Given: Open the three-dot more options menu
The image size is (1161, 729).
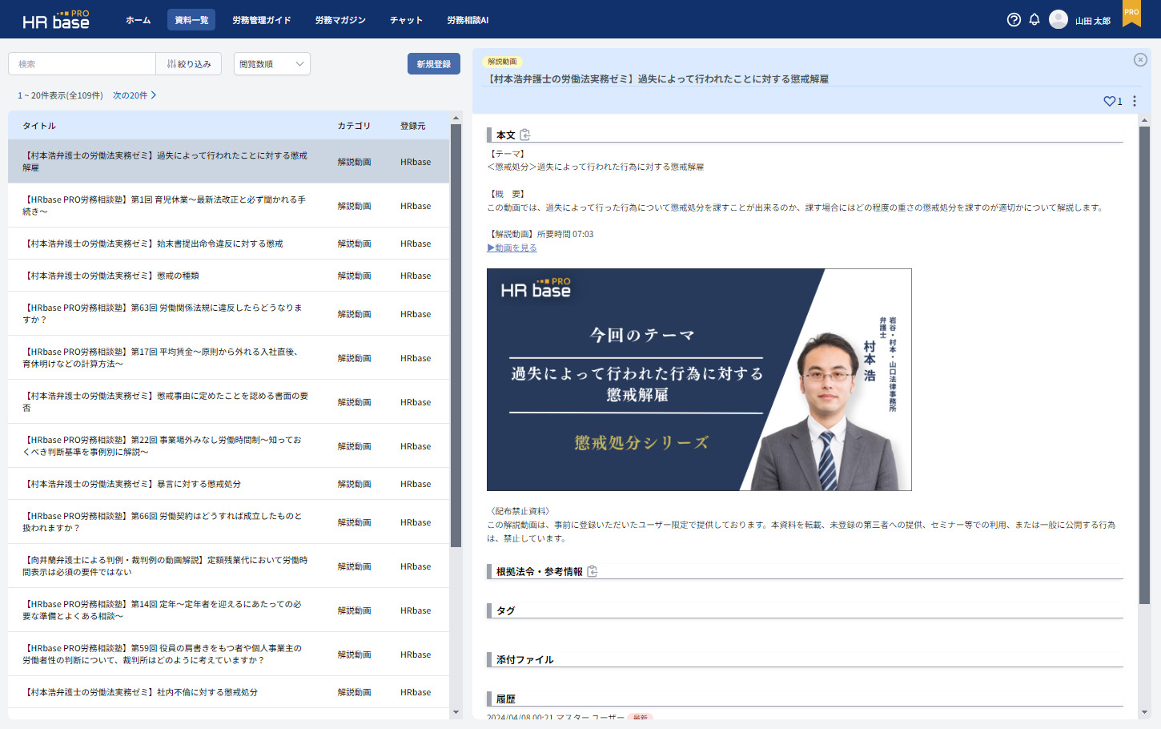Looking at the screenshot, I should click(x=1135, y=101).
